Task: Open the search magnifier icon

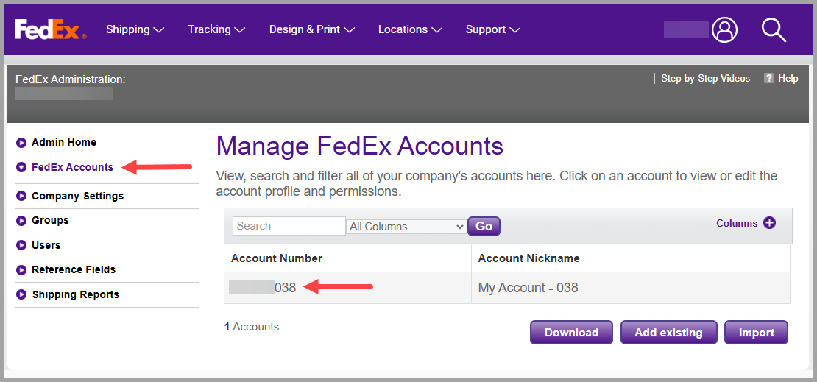Action: point(774,29)
